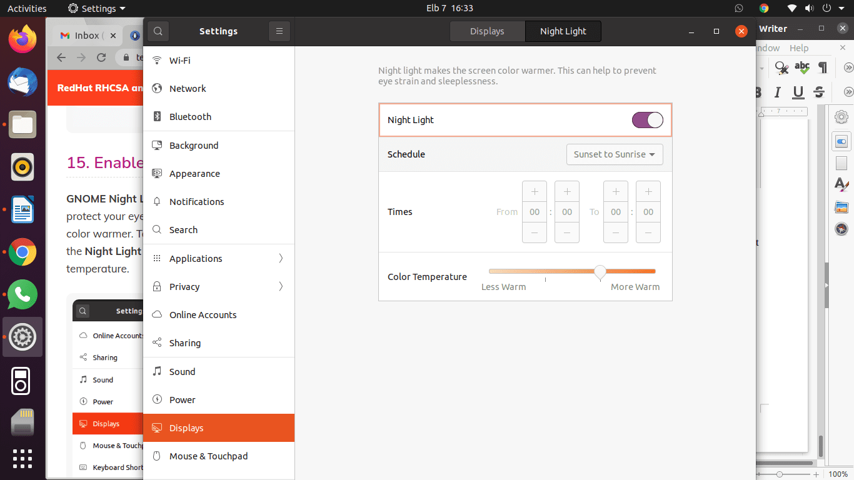Apply Italic in the Writer toolbar
Screen dimensions: 854x480
778,92
